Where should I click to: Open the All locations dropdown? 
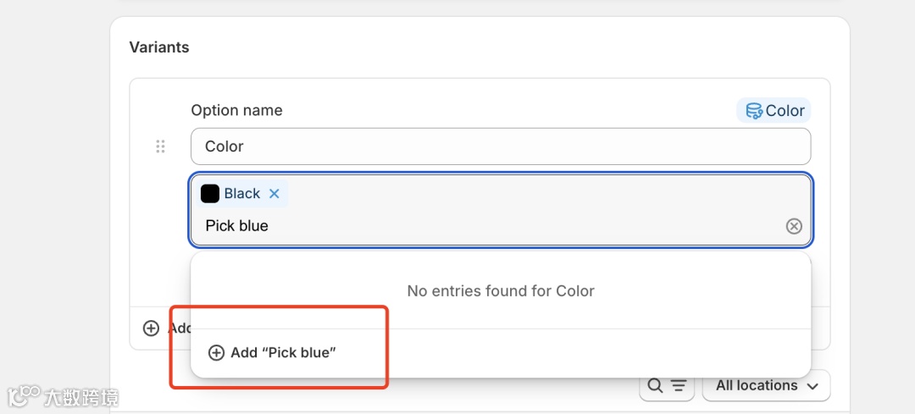[766, 386]
